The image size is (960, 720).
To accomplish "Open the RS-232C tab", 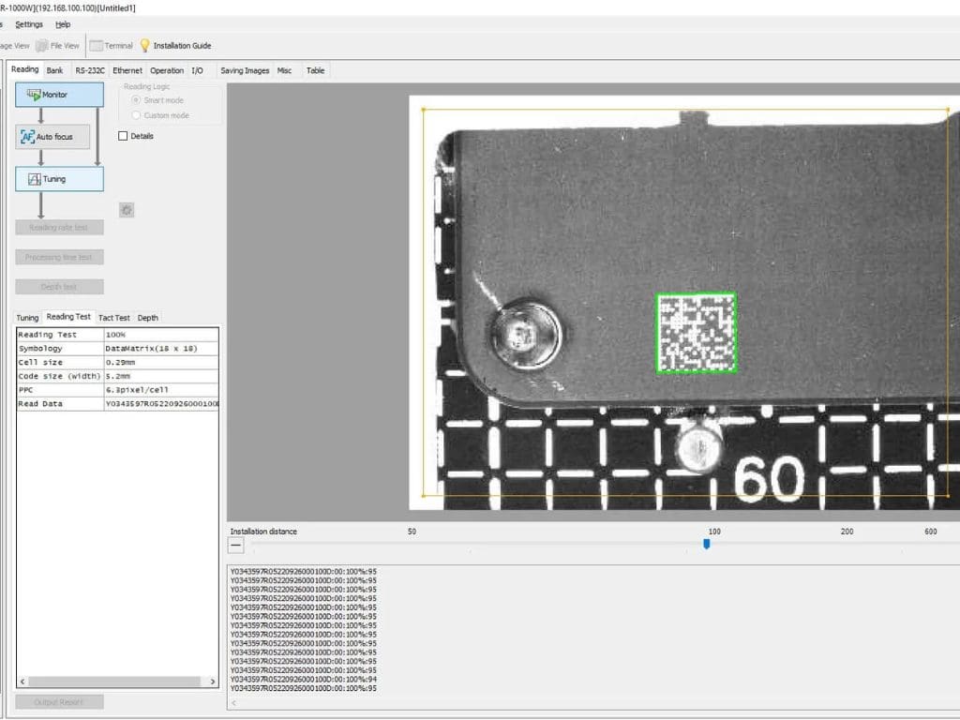I will pyautogui.click(x=89, y=70).
